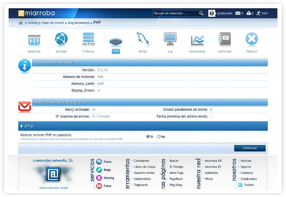The image size is (286, 197).
Task: Open the Contadores footer link
Action: click(x=141, y=161)
